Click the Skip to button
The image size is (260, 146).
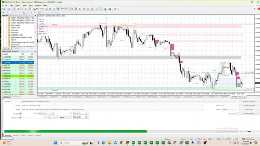point(62,117)
